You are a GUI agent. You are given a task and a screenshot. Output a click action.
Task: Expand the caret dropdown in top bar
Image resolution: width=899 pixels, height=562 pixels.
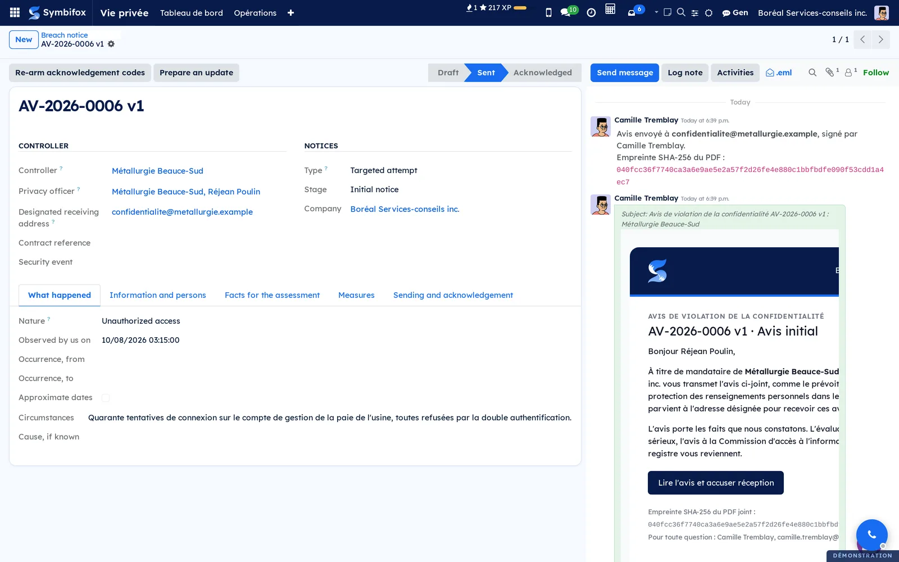[656, 12]
